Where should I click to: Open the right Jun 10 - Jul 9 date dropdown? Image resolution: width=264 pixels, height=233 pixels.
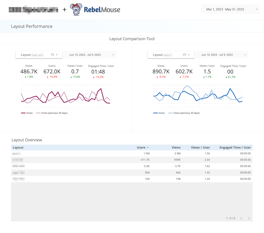(x=222, y=55)
